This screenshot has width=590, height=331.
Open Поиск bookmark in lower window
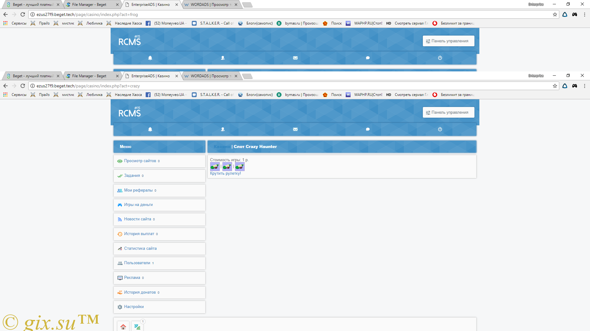(332, 95)
